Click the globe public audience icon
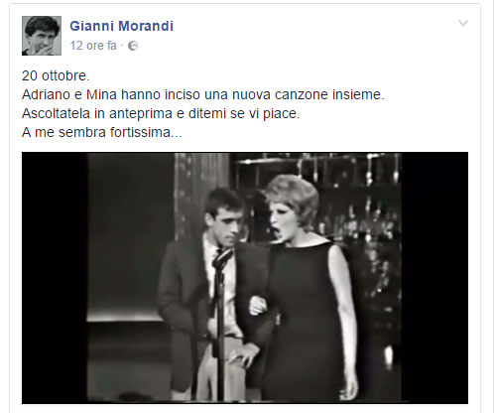 coord(133,46)
